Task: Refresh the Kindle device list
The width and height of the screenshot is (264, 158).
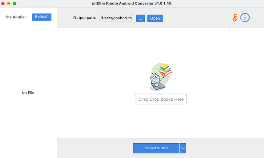Action: tap(42, 17)
